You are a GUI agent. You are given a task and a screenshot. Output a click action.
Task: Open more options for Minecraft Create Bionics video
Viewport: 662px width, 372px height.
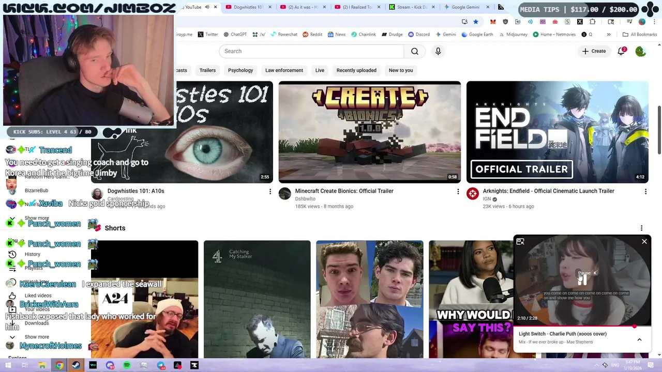pyautogui.click(x=458, y=192)
